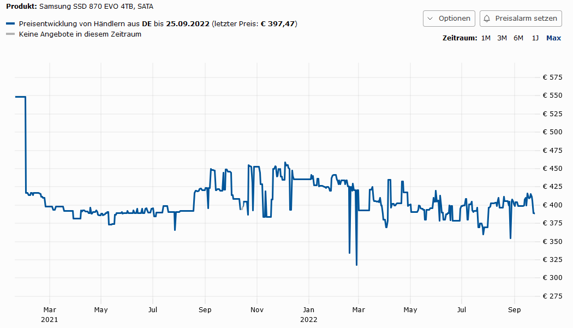Screen dimensions: 573x328
Task: Click the initial € 550 price plateau line
Action: point(21,97)
